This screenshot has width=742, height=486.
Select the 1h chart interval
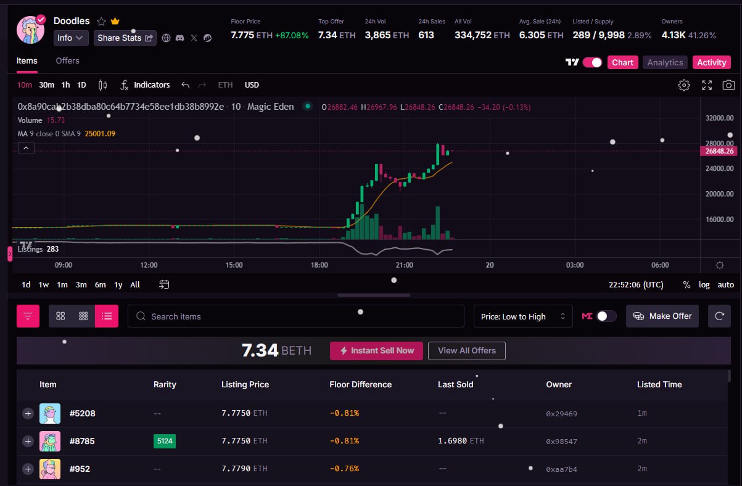coord(65,85)
